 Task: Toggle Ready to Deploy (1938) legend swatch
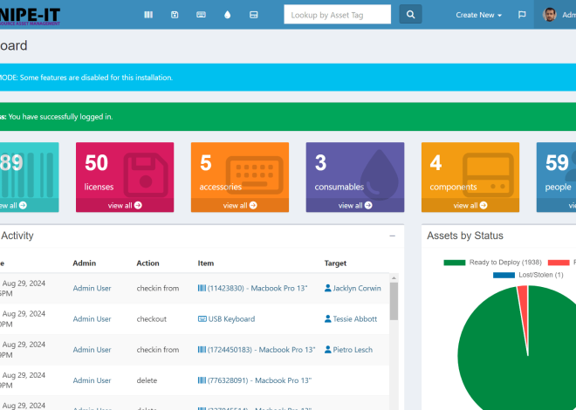click(x=455, y=263)
